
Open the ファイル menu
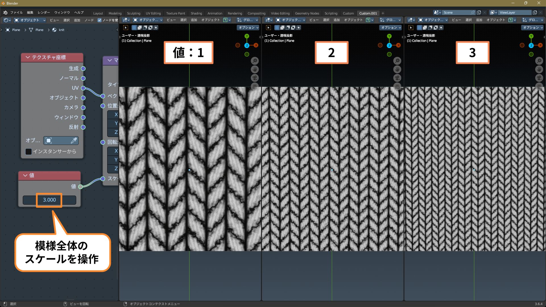(16, 13)
